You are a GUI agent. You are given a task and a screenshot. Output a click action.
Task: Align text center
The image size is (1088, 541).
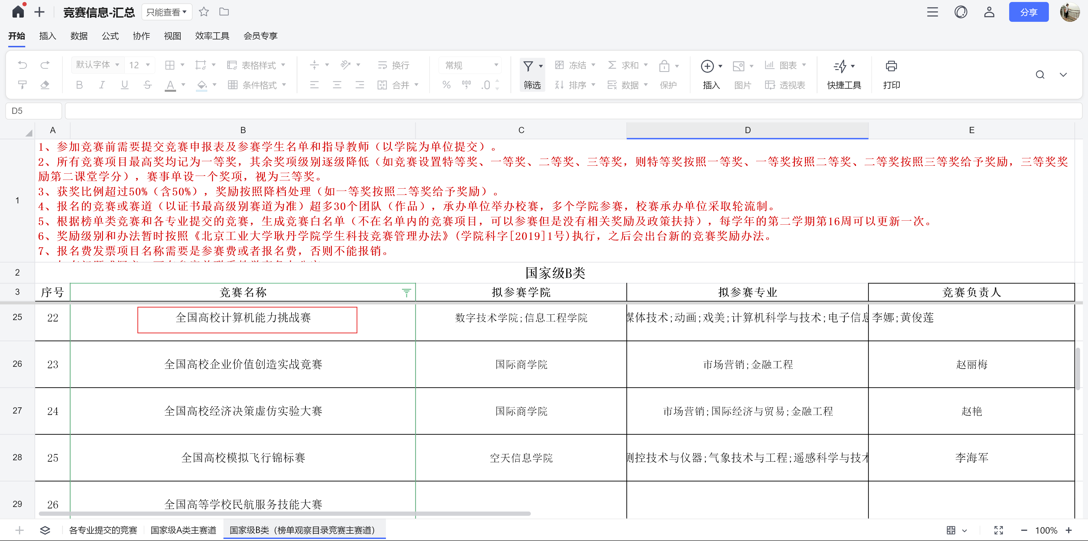pyautogui.click(x=337, y=85)
